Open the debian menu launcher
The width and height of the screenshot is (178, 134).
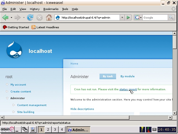pos(7,129)
